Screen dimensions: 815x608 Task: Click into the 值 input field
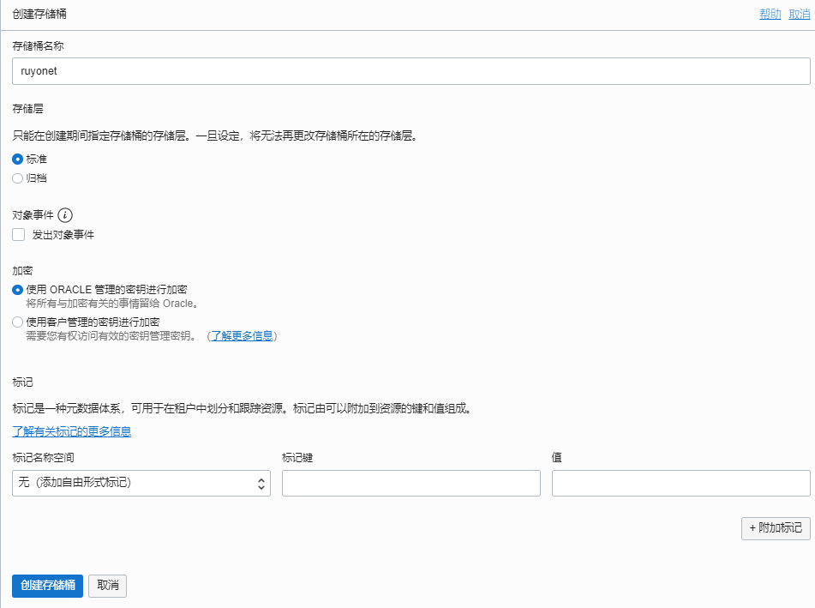(680, 484)
